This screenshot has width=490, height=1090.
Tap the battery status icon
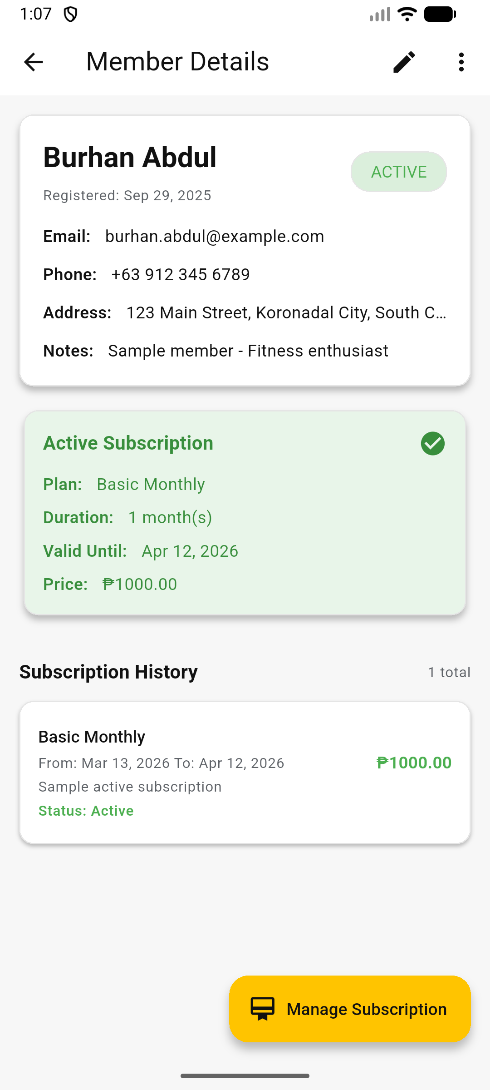440,14
